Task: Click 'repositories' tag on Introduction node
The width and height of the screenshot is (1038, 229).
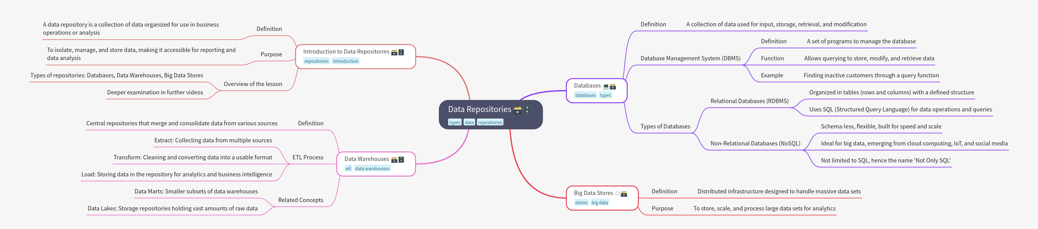Action: point(316,61)
